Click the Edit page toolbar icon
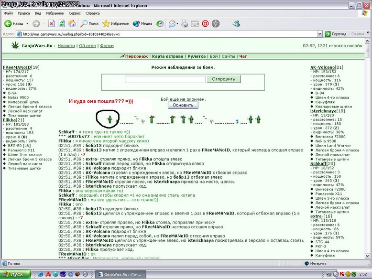Image resolution: width=372 pixels, height=279 pixels. tap(195, 23)
